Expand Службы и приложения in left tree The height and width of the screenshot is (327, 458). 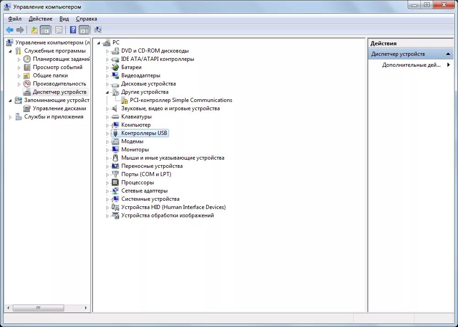tap(11, 117)
